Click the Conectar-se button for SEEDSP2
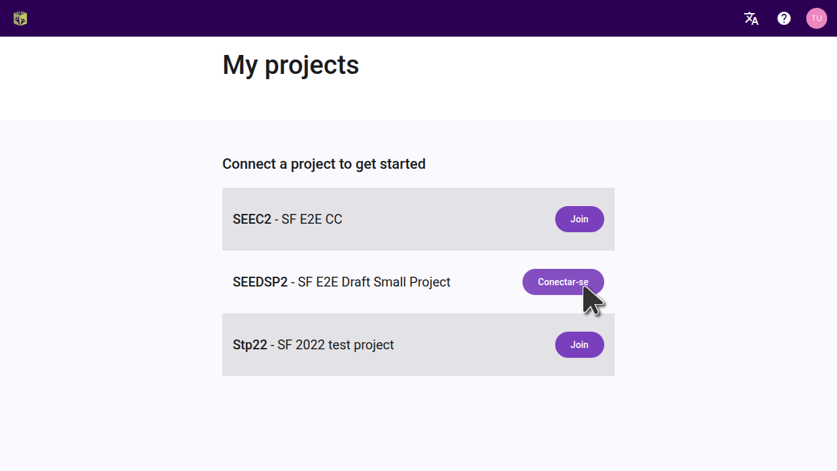 pyautogui.click(x=562, y=282)
